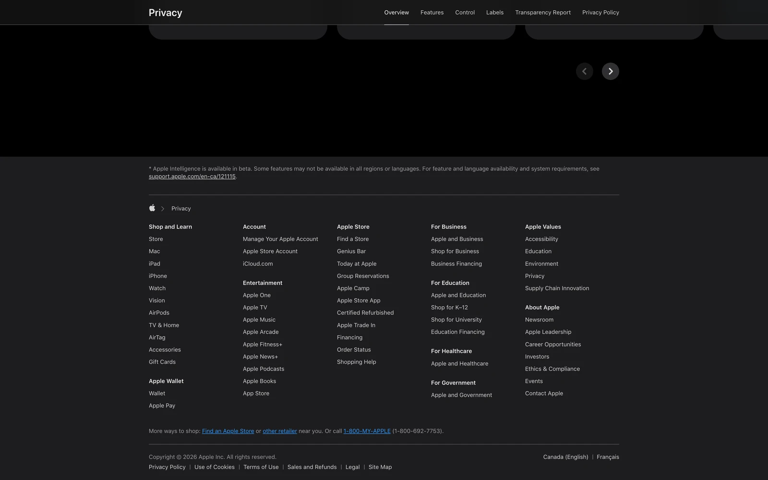Image resolution: width=768 pixels, height=480 pixels.
Task: Open App Store under Entertainment
Action: click(256, 394)
